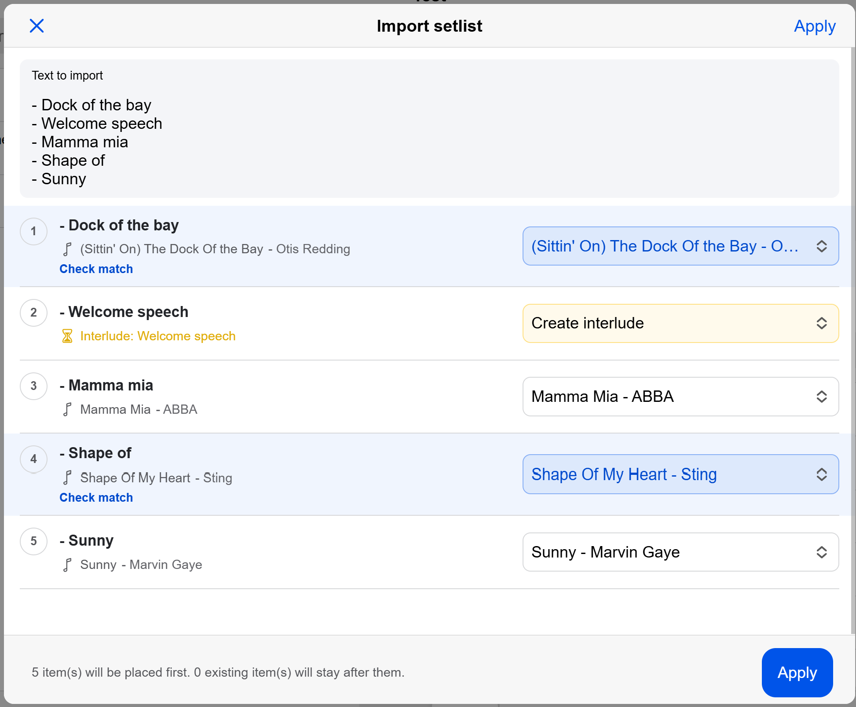The width and height of the screenshot is (856, 707).
Task: Click Check match under Dock of the bay
Action: (x=96, y=269)
